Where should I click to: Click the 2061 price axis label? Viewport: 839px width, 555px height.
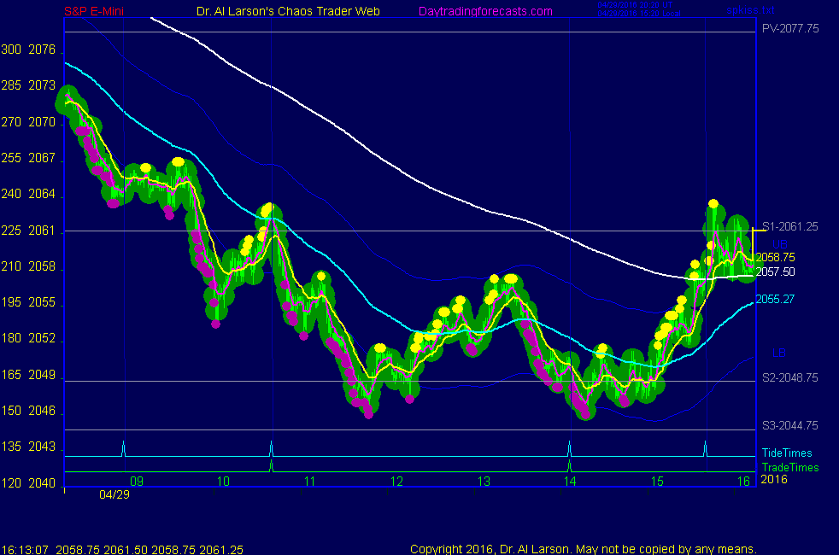click(x=42, y=231)
